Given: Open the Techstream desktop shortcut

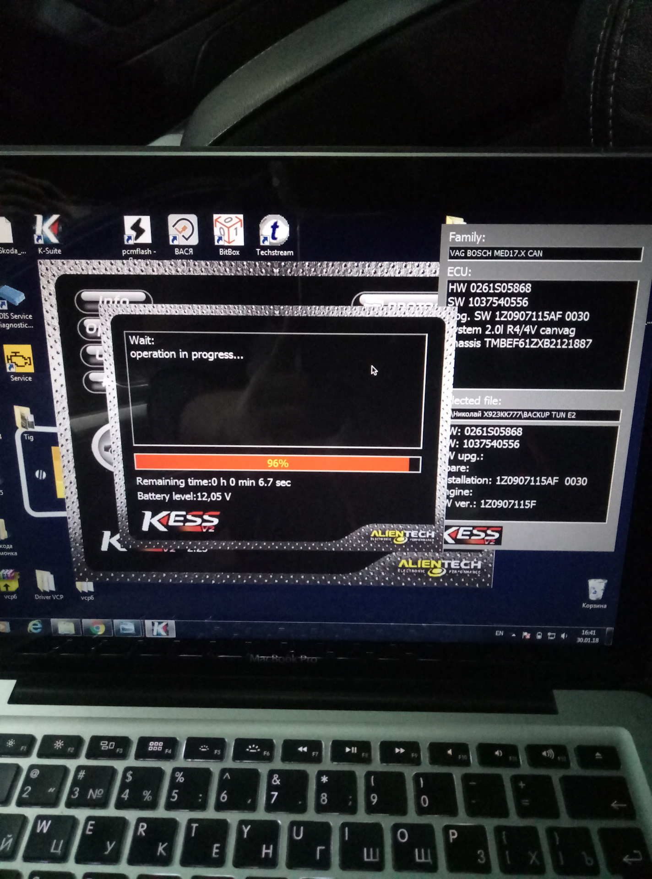Looking at the screenshot, I should tap(274, 235).
